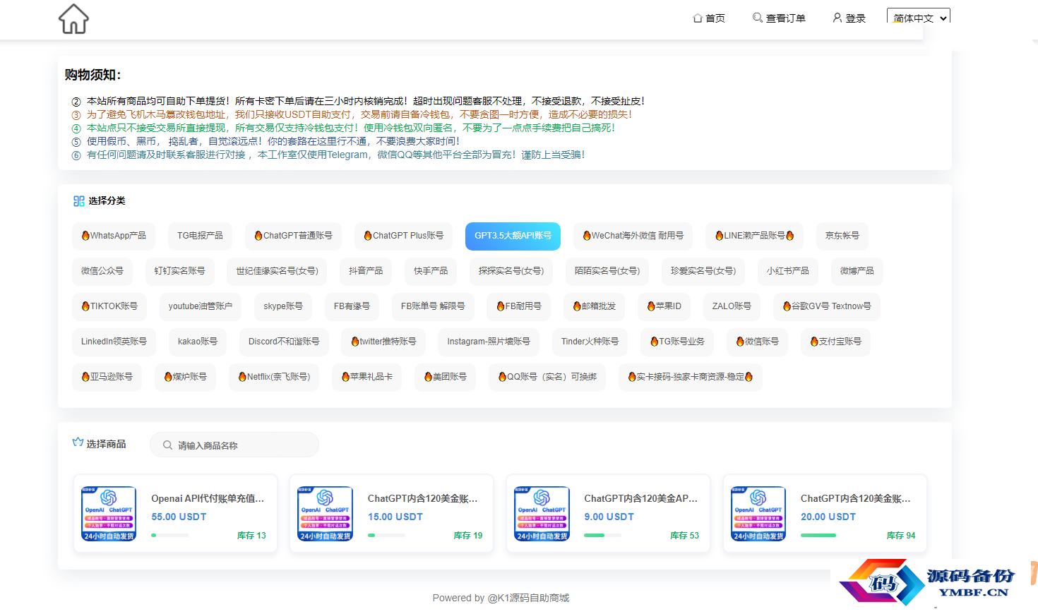Select the ChatGPT普通账号 category
Image resolution: width=1038 pixels, height=614 pixels.
click(x=293, y=236)
